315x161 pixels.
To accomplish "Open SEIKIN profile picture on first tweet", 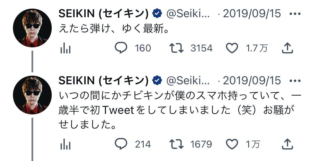I will tap(32, 28).
